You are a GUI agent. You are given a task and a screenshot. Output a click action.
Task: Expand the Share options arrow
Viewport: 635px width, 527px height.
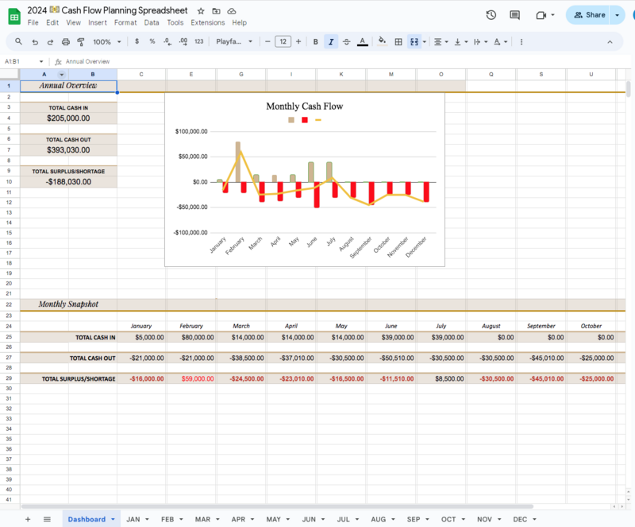pos(618,15)
